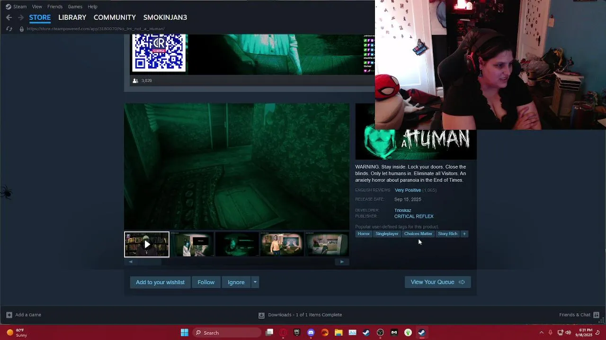Open the Downloads status
Viewport: 606px width, 340px height.
pyautogui.click(x=300, y=315)
